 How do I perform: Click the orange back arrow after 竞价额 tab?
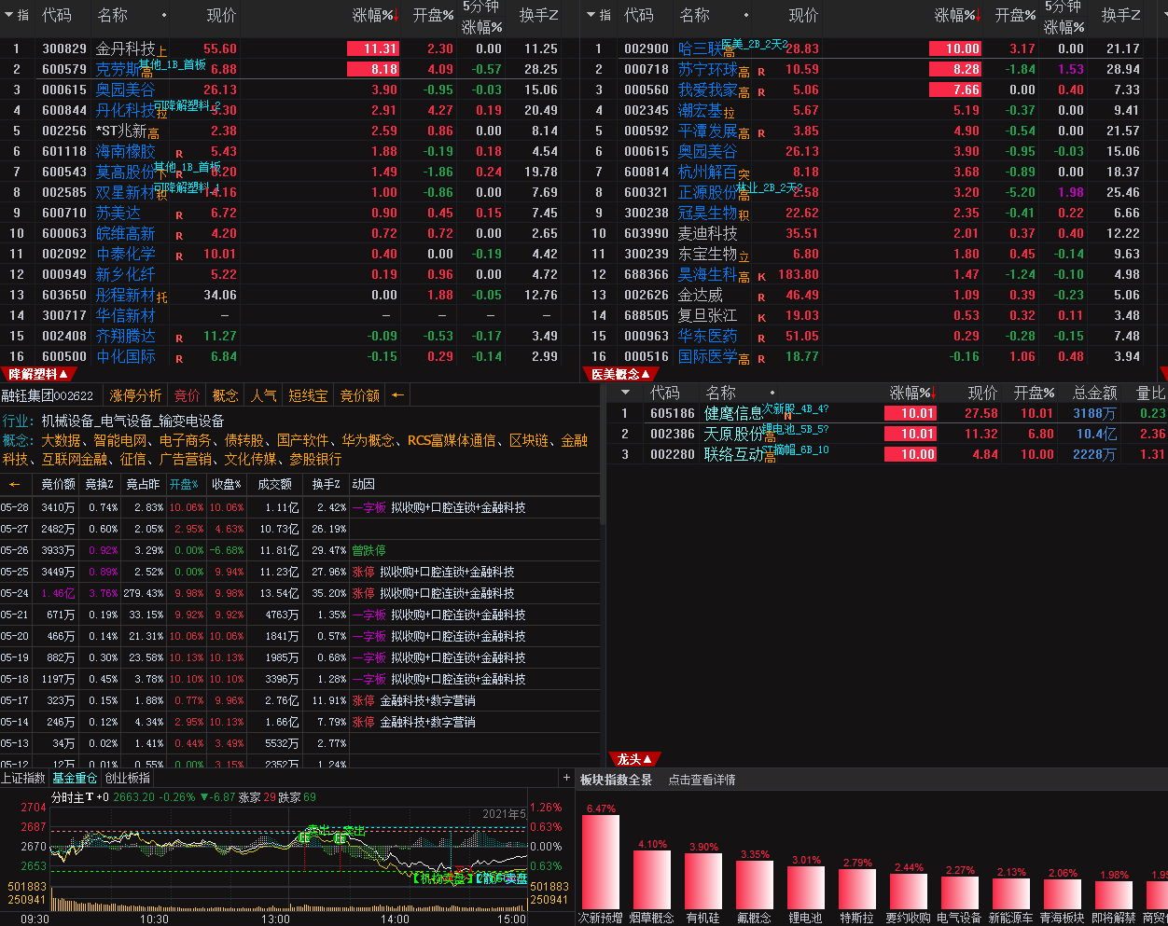[x=397, y=395]
